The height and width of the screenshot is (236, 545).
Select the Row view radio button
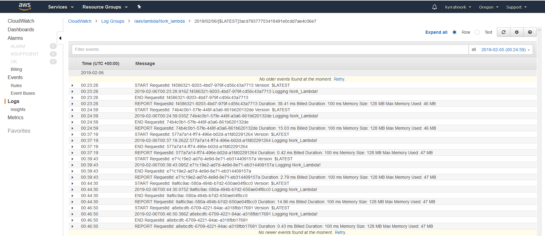coord(454,32)
